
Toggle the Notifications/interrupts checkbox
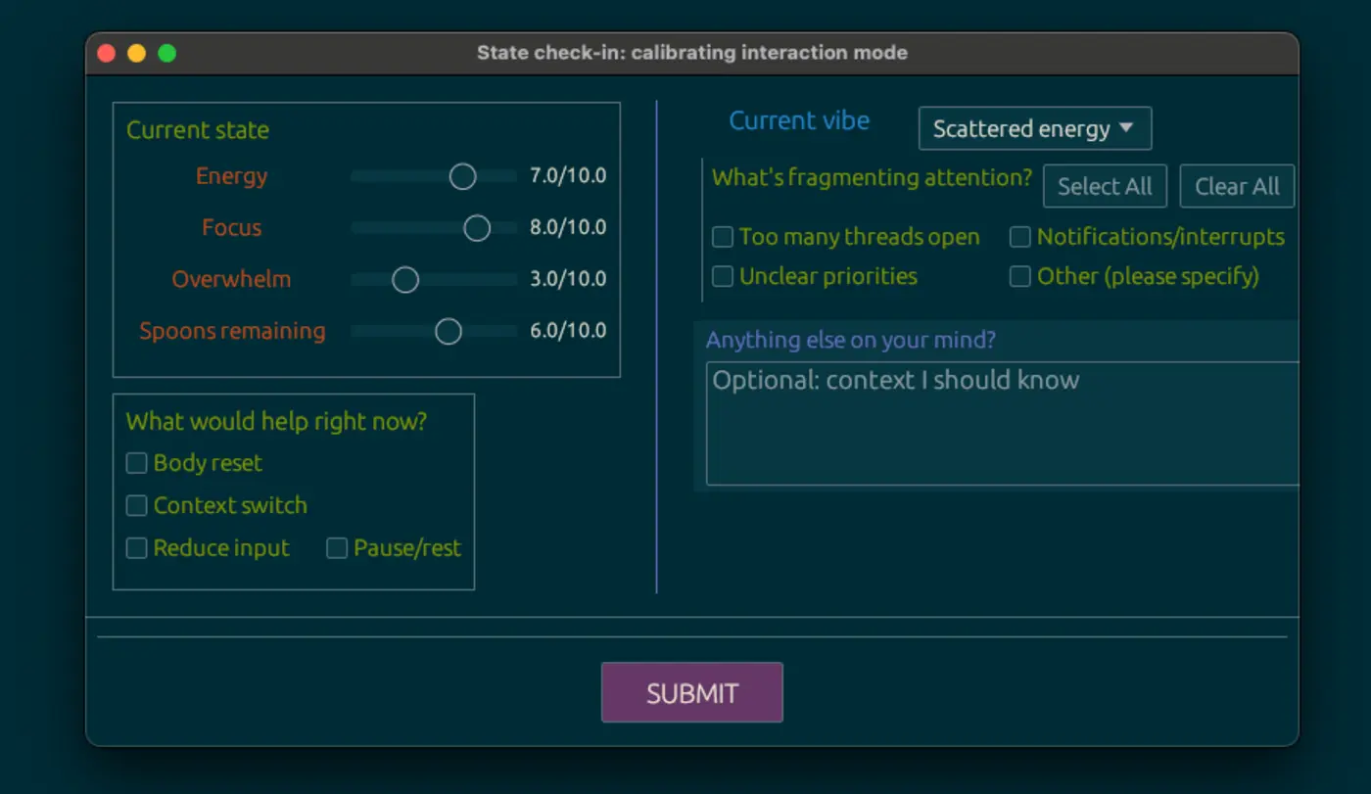1019,237
